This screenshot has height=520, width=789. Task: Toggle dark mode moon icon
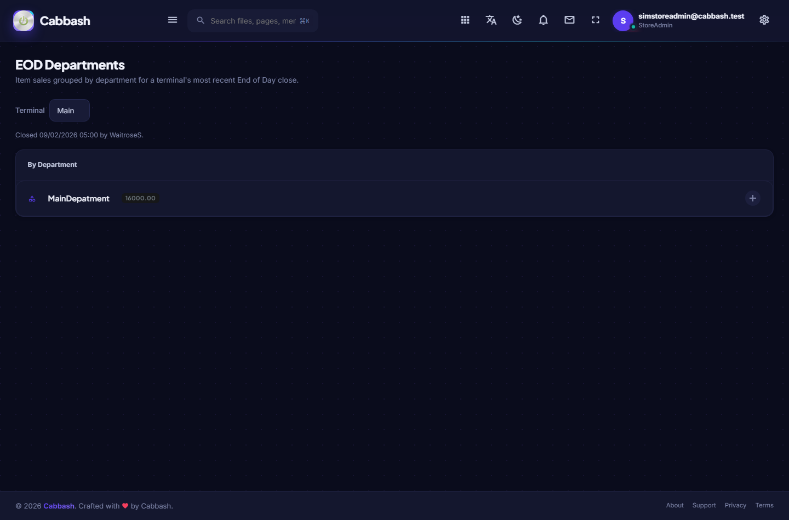pos(517,20)
